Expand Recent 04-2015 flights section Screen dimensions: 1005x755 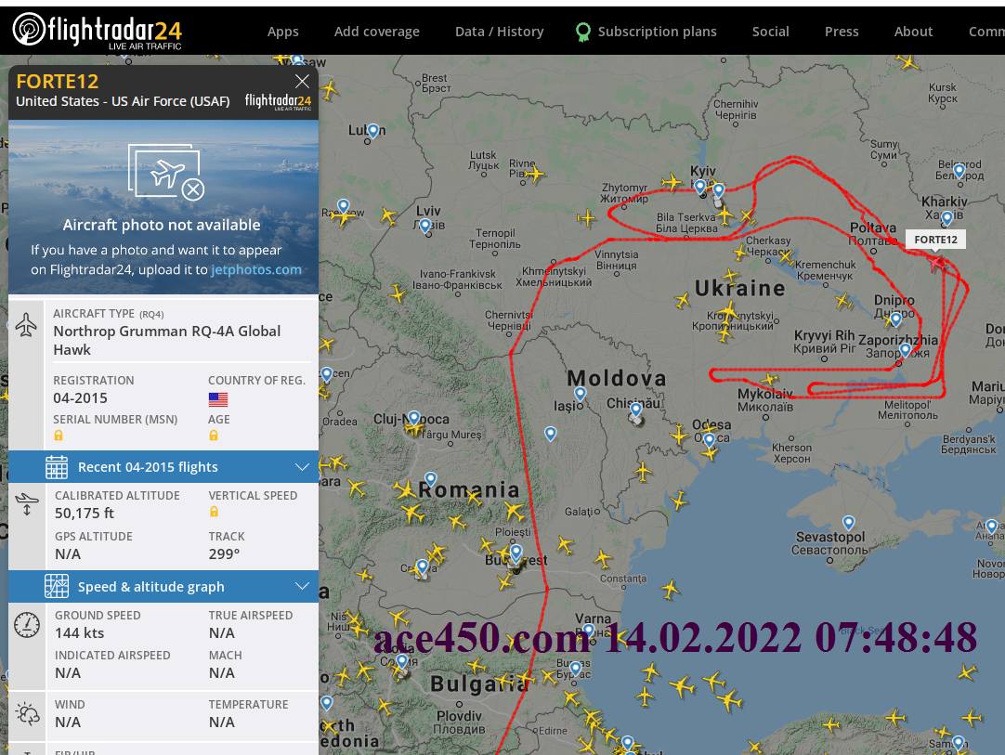coord(163,466)
